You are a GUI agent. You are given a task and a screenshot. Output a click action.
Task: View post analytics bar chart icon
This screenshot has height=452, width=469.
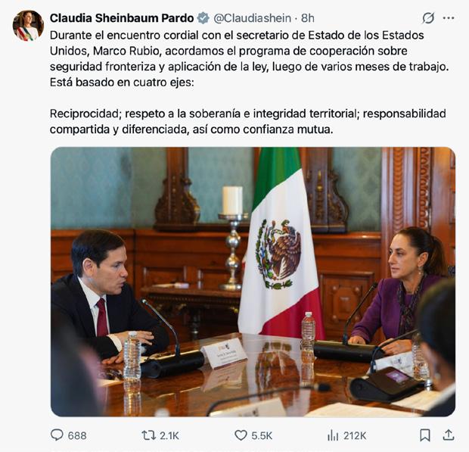[333, 435]
